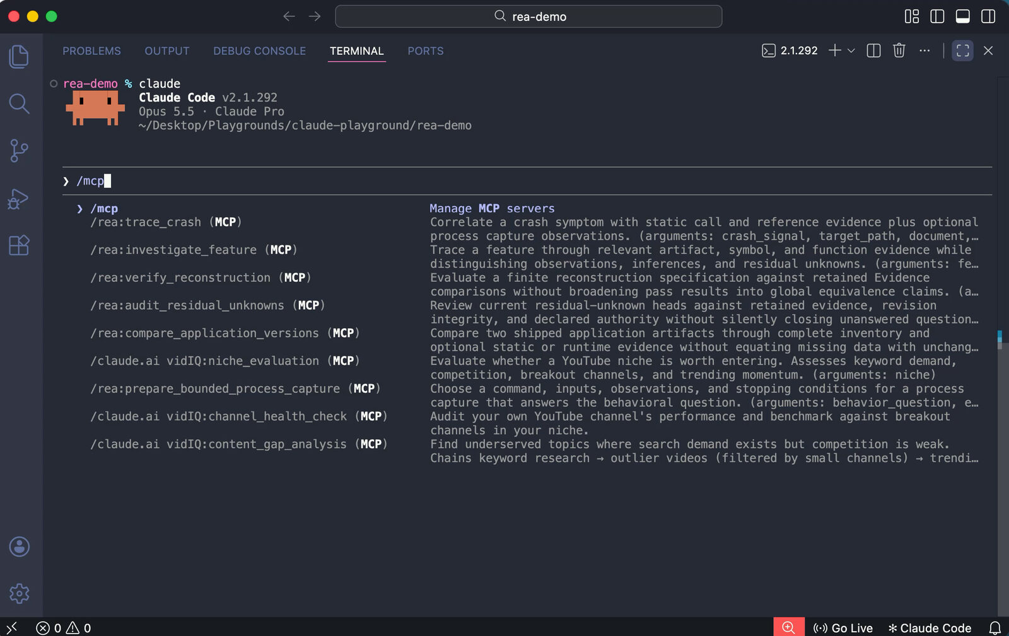This screenshot has height=636, width=1009.
Task: Open remote window indicator in status bar
Action: point(11,627)
